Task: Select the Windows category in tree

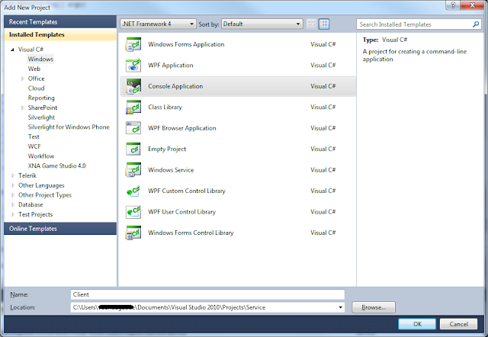Action: 40,59
